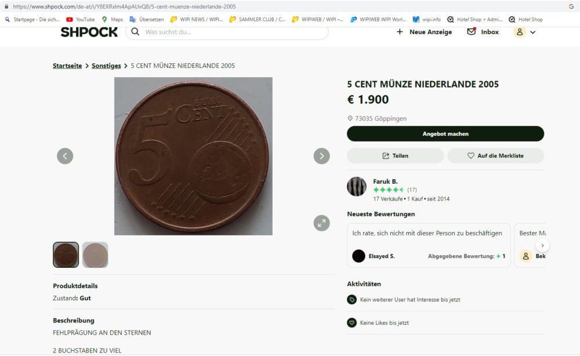Expand the user account dropdown menu
580x356 pixels.
click(532, 32)
